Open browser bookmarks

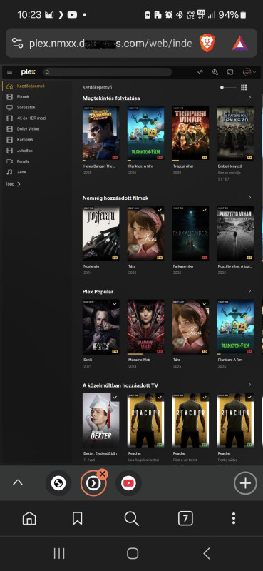click(77, 518)
